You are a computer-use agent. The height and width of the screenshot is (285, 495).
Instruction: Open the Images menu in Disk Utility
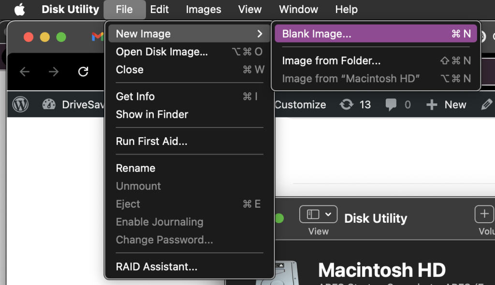point(203,9)
